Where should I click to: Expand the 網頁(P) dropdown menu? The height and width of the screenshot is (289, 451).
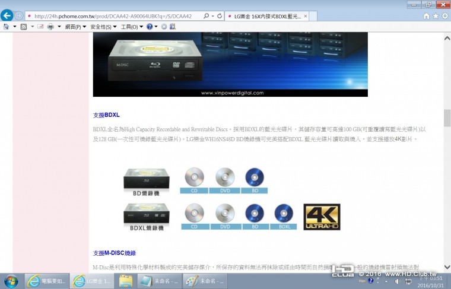[75, 27]
